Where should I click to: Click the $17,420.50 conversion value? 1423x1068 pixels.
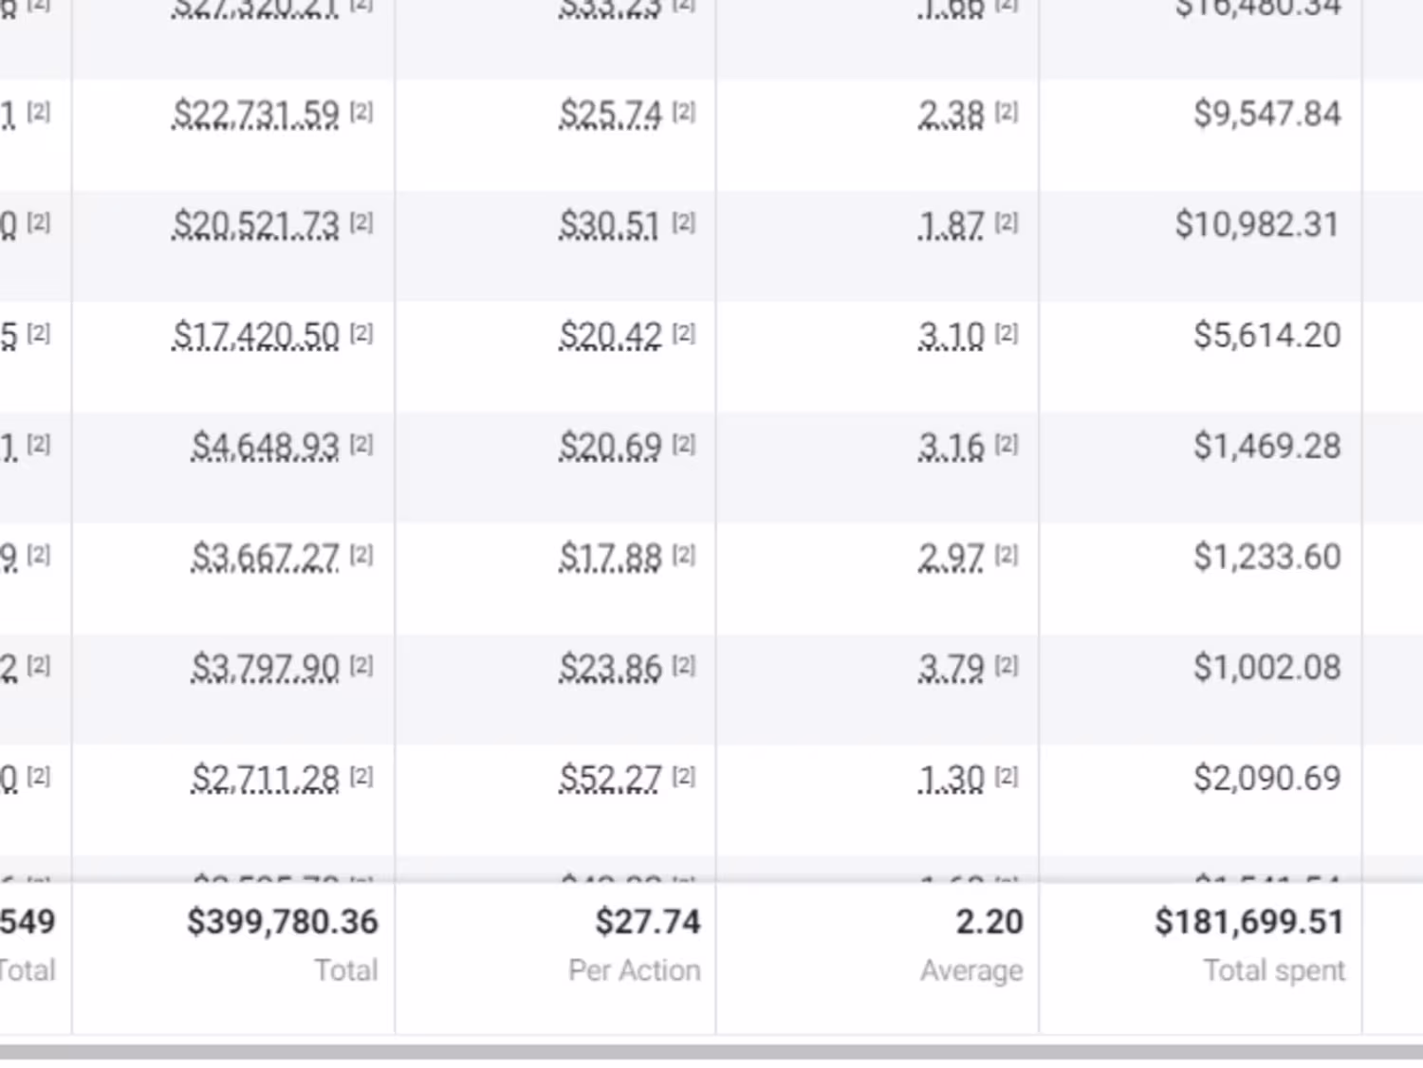click(x=255, y=336)
